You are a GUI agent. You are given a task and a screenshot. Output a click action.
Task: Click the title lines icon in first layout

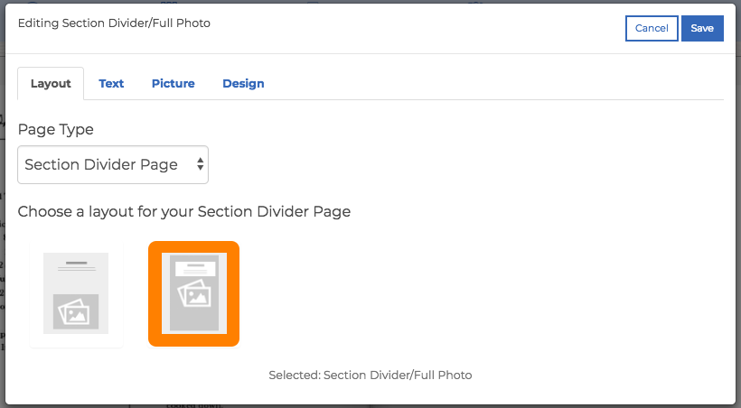[77, 266]
